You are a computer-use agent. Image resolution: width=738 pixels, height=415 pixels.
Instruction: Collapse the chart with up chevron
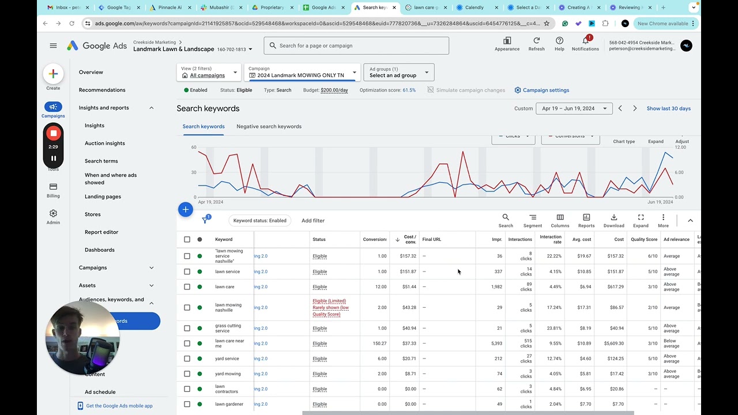coord(690,220)
